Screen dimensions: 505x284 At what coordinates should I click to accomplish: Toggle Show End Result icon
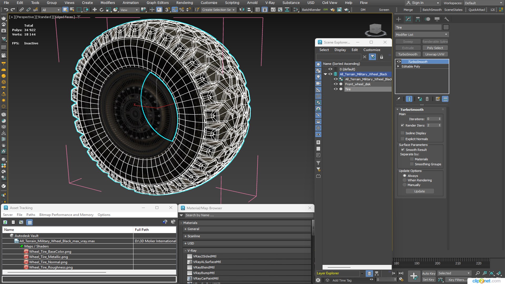(x=409, y=99)
